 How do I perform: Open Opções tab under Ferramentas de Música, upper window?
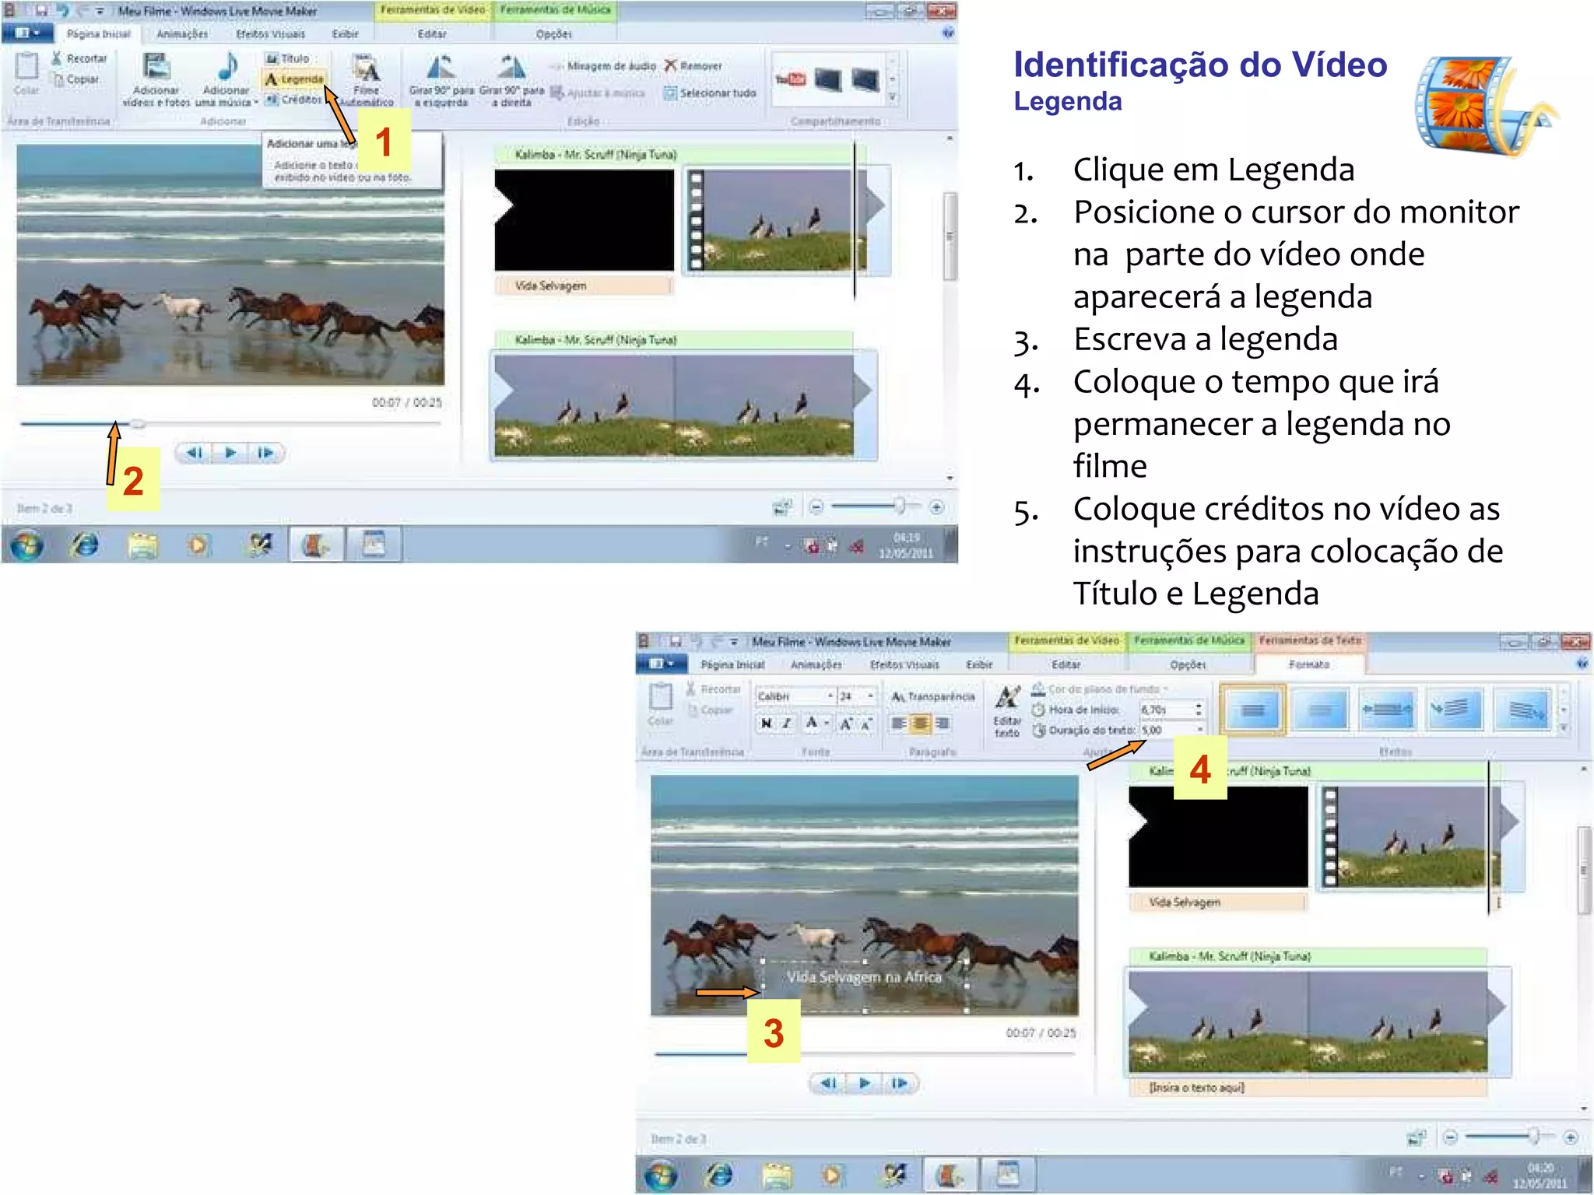554,34
